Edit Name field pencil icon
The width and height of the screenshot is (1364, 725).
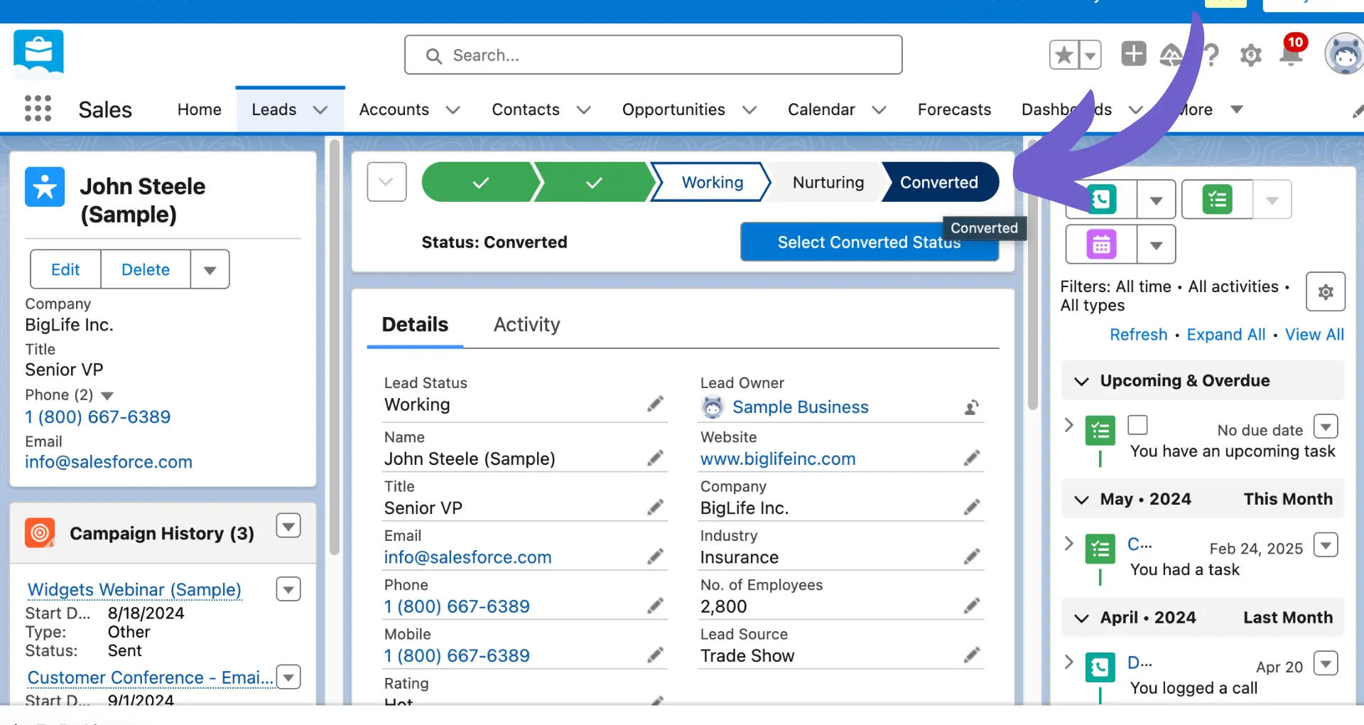655,458
